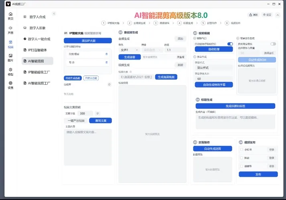This screenshot has height=200, width=286.
Task: Click 一键产出视频 button
Action: (x=76, y=120)
